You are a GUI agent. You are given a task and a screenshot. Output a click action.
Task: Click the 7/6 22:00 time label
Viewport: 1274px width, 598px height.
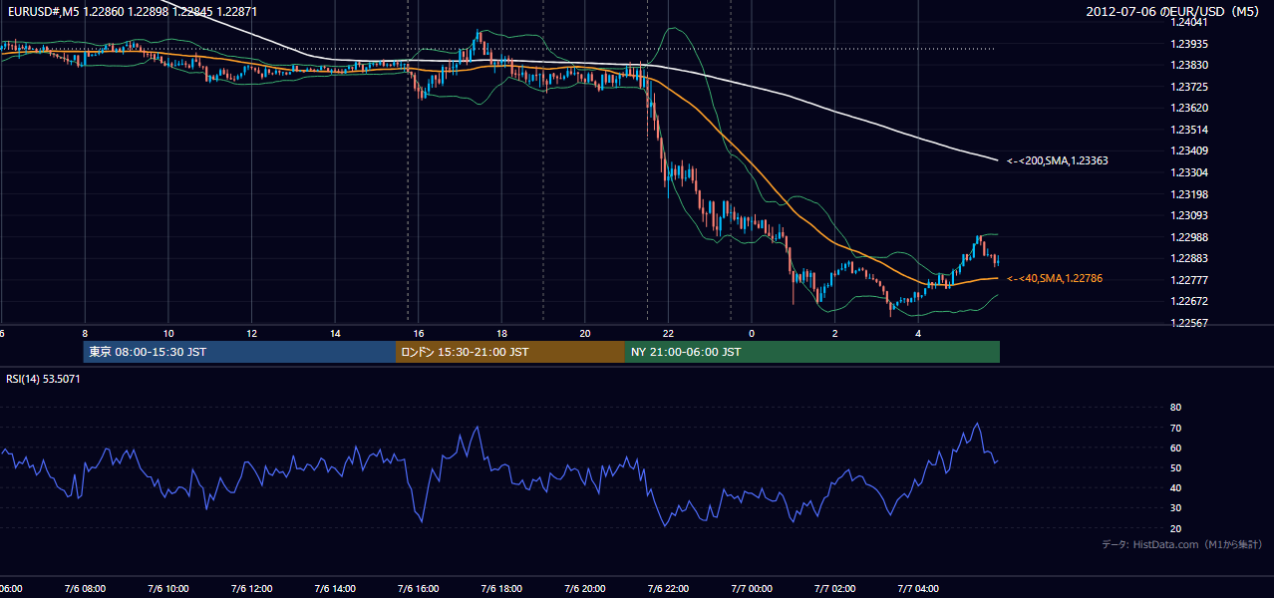(668, 588)
